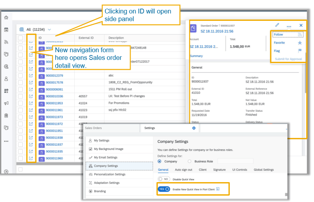Image resolution: width=314 pixels, height=202 pixels.
Task: Open the Signature settings tab
Action: (219, 170)
